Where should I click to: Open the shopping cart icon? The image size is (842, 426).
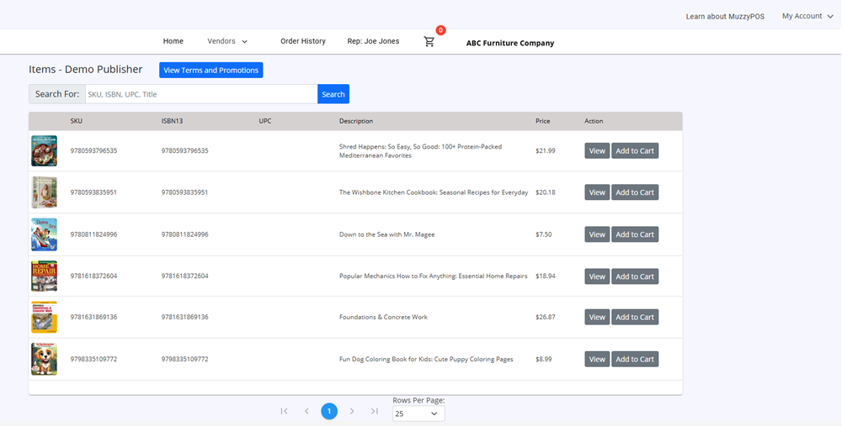tap(429, 42)
